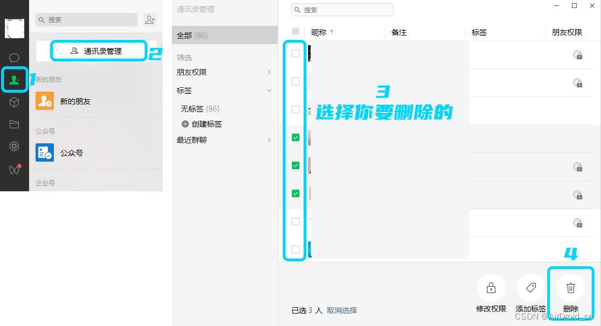The image size is (601, 326).
Task: Click the 添加标签 tag icon
Action: [x=531, y=288]
